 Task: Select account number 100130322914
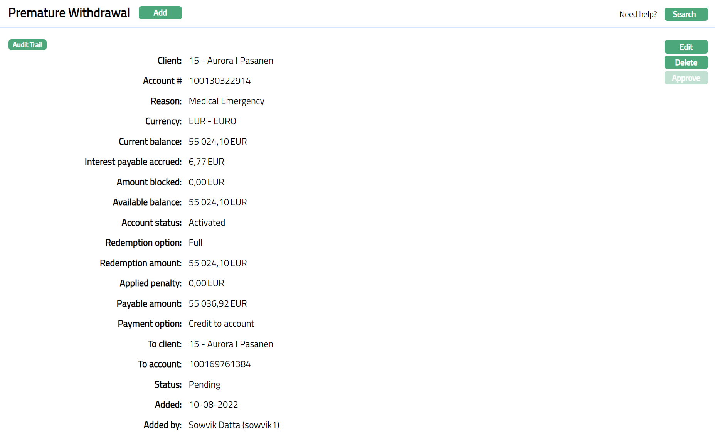[220, 81]
